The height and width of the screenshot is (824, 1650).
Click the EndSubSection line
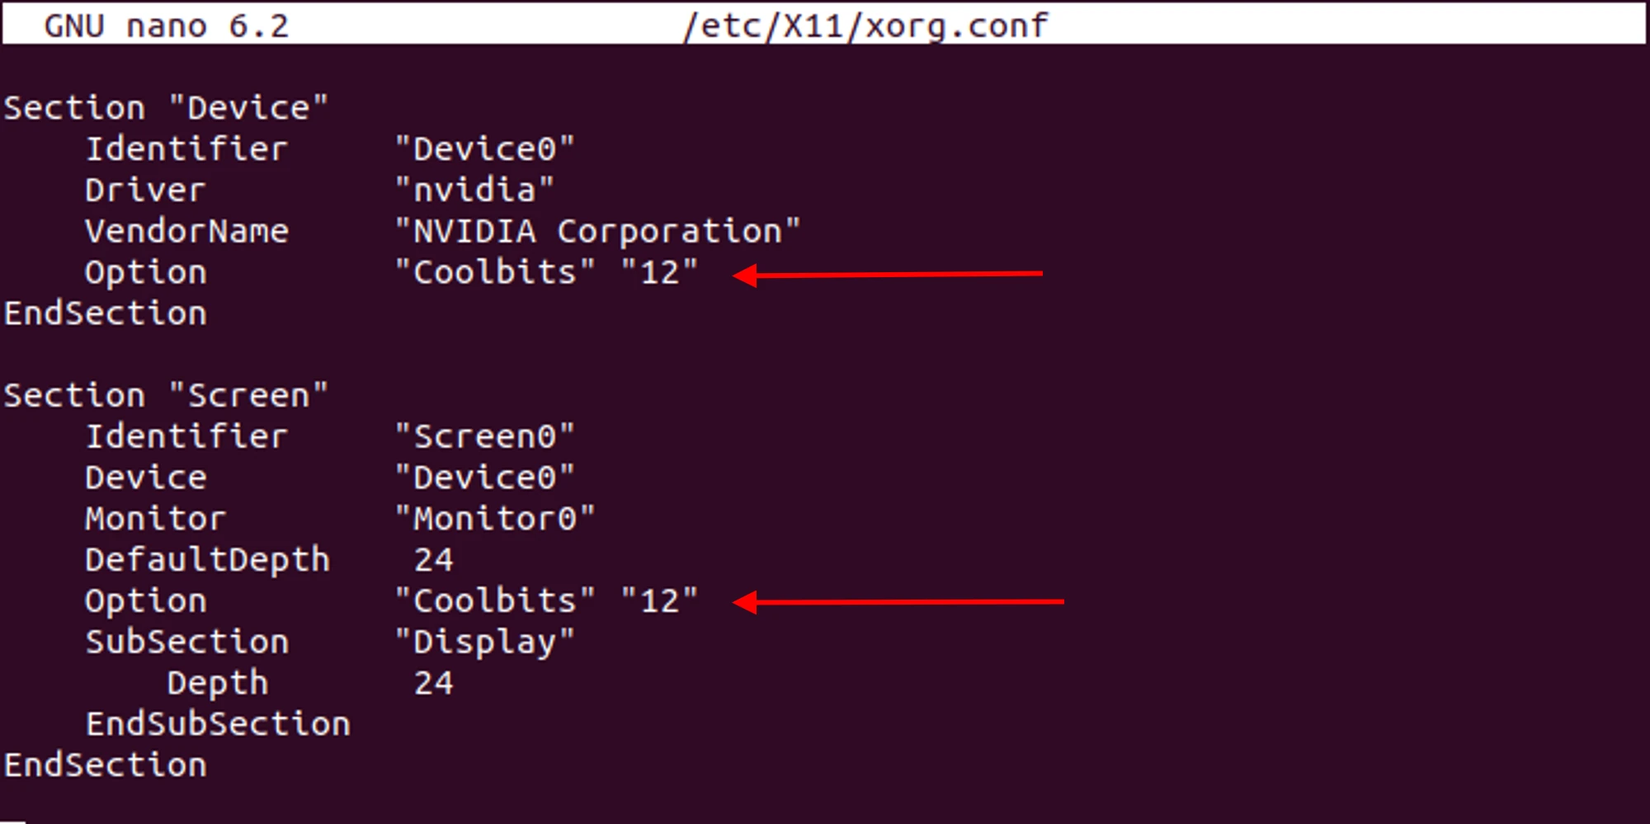point(218,724)
